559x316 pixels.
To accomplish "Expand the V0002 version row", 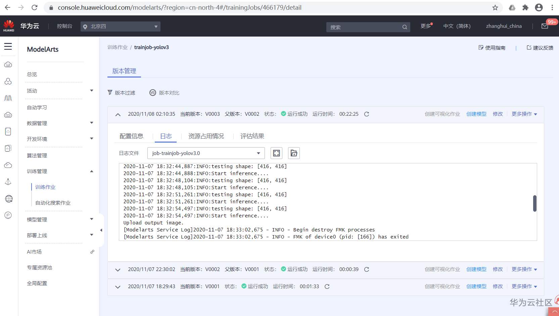I will tap(118, 270).
